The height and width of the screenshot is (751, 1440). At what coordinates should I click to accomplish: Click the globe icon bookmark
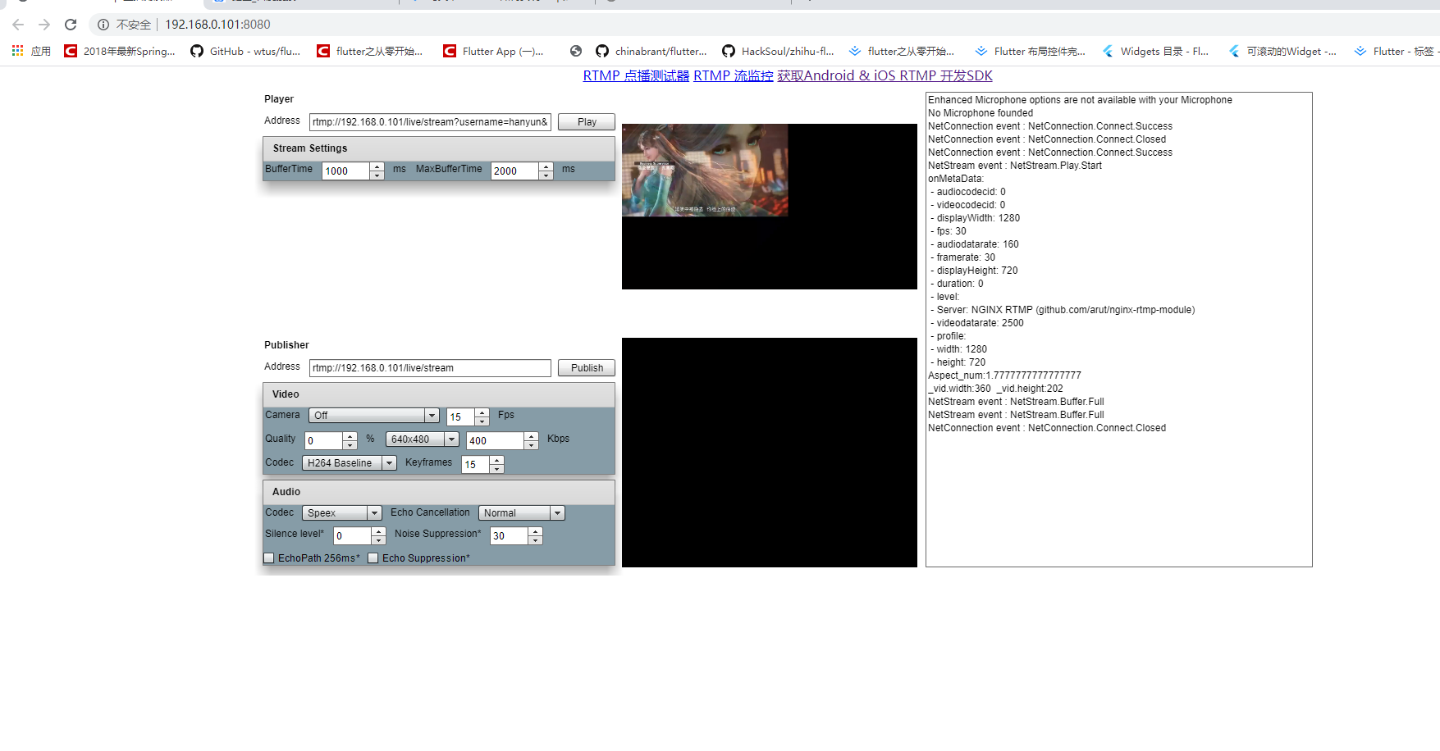[x=576, y=51]
